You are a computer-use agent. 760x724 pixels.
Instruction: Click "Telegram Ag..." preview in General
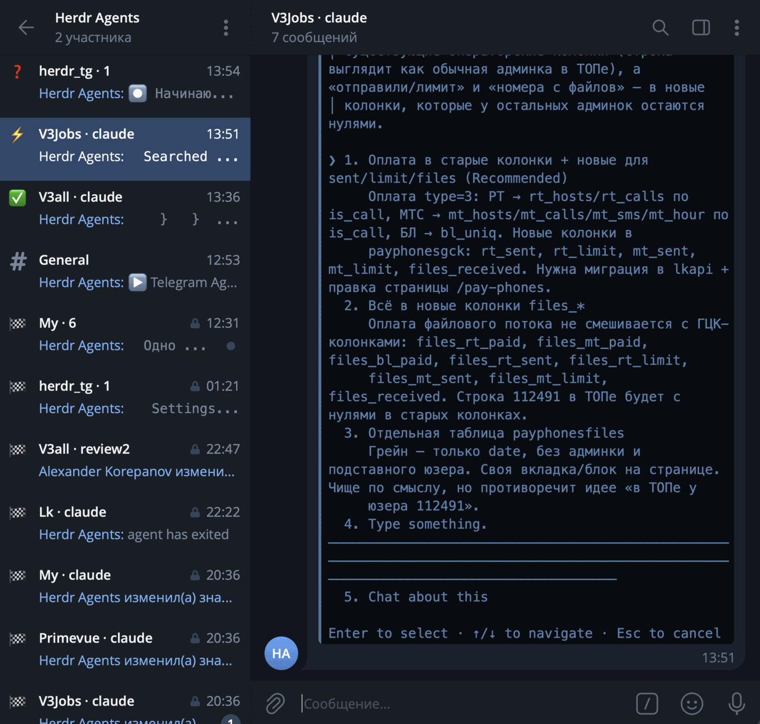[x=194, y=283]
